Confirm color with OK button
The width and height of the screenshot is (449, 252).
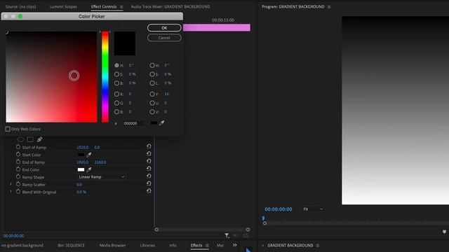tap(164, 28)
